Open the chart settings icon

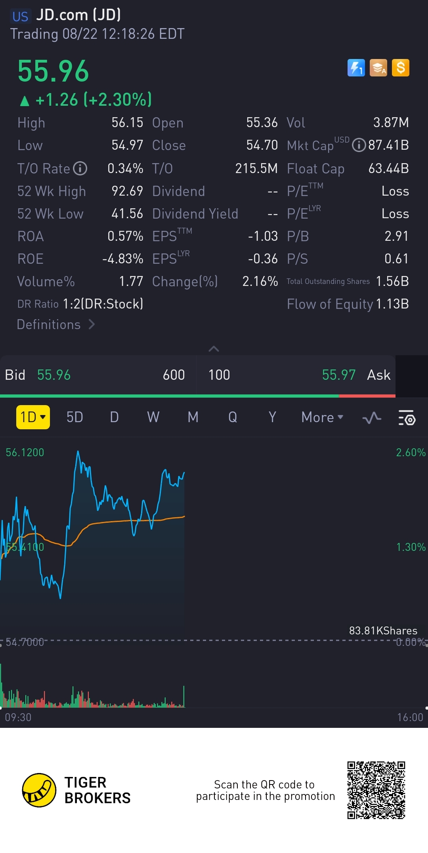[x=407, y=418]
